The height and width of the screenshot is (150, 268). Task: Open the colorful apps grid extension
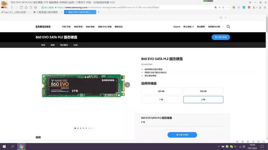coord(233,7)
